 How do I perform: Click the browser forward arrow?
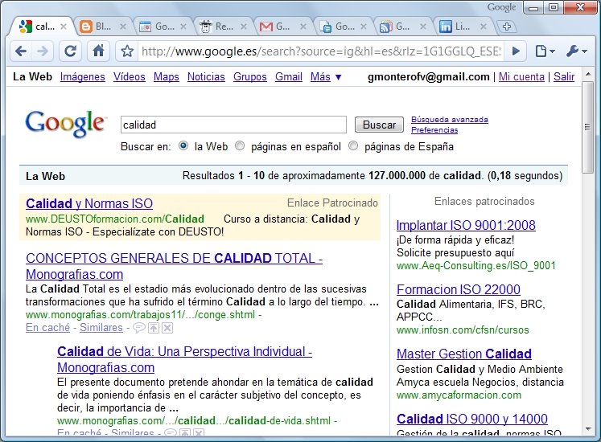(42, 51)
